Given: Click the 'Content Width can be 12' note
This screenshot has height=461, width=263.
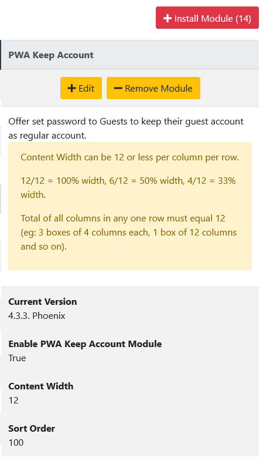Looking at the screenshot, I should click(x=129, y=157).
